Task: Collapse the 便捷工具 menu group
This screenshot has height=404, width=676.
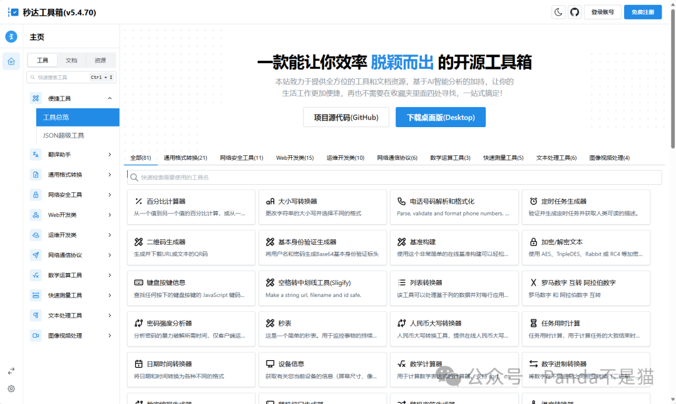Action: coord(71,98)
